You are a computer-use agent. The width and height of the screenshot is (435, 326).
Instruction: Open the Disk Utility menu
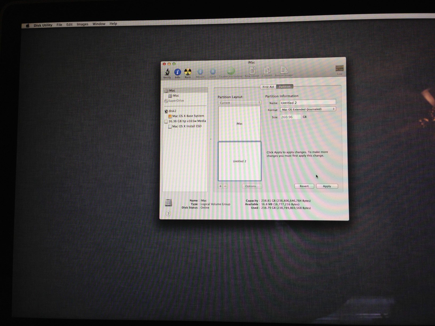(43, 25)
